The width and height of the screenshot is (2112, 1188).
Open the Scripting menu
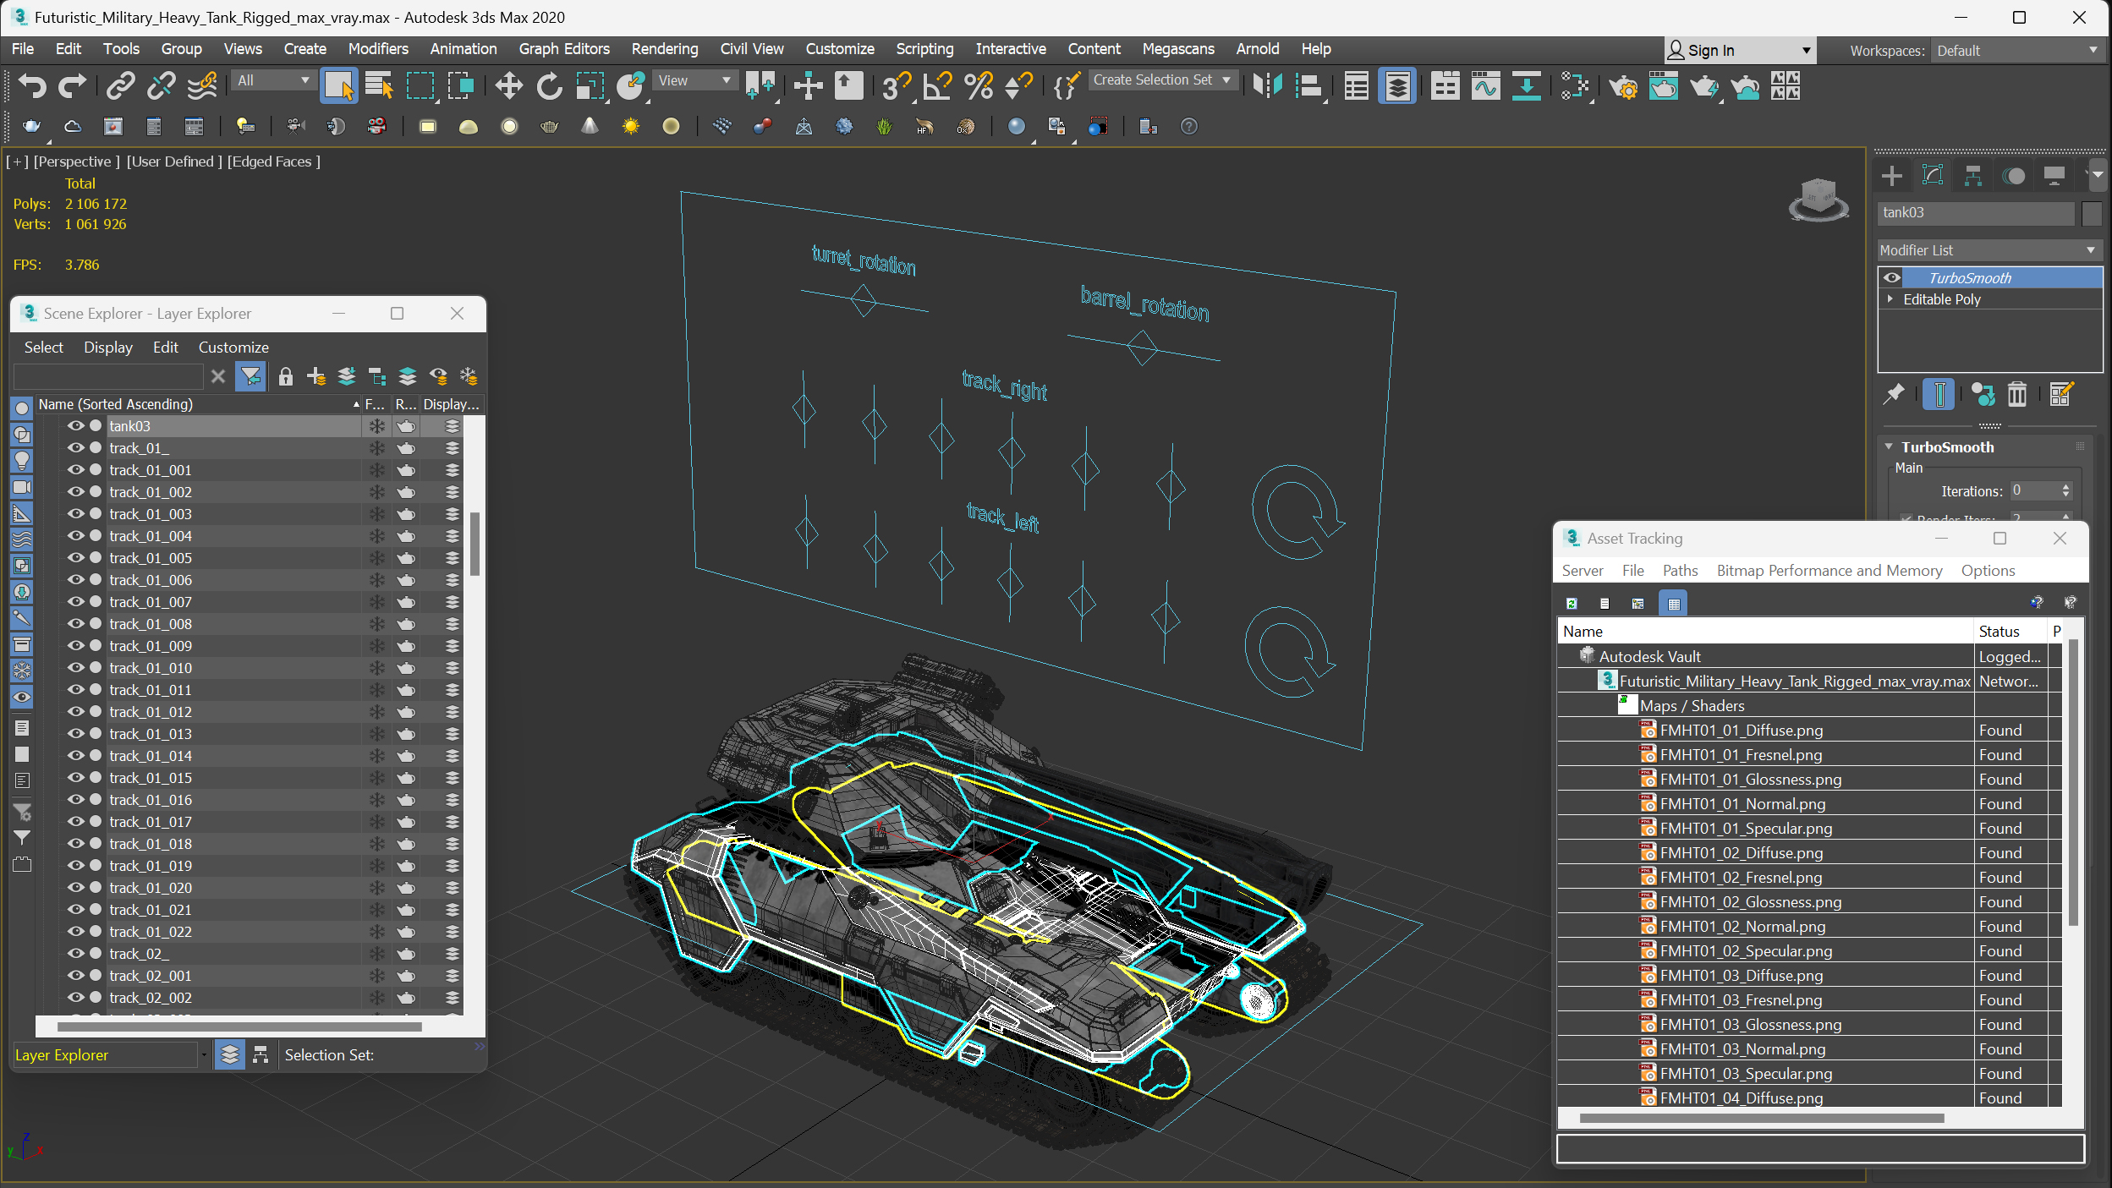[x=924, y=49]
